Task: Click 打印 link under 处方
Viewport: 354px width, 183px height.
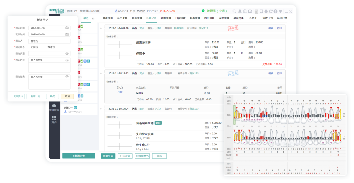Action: (x=120, y=92)
